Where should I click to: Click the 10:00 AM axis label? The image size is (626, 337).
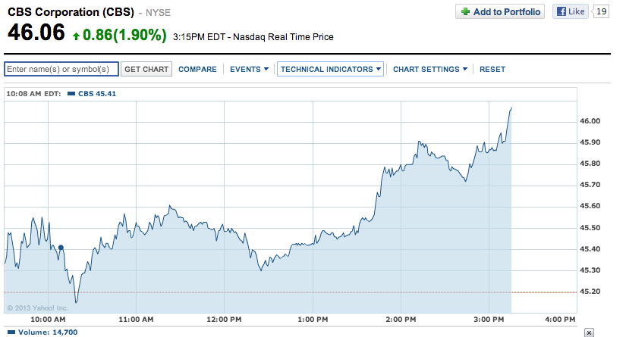48,320
